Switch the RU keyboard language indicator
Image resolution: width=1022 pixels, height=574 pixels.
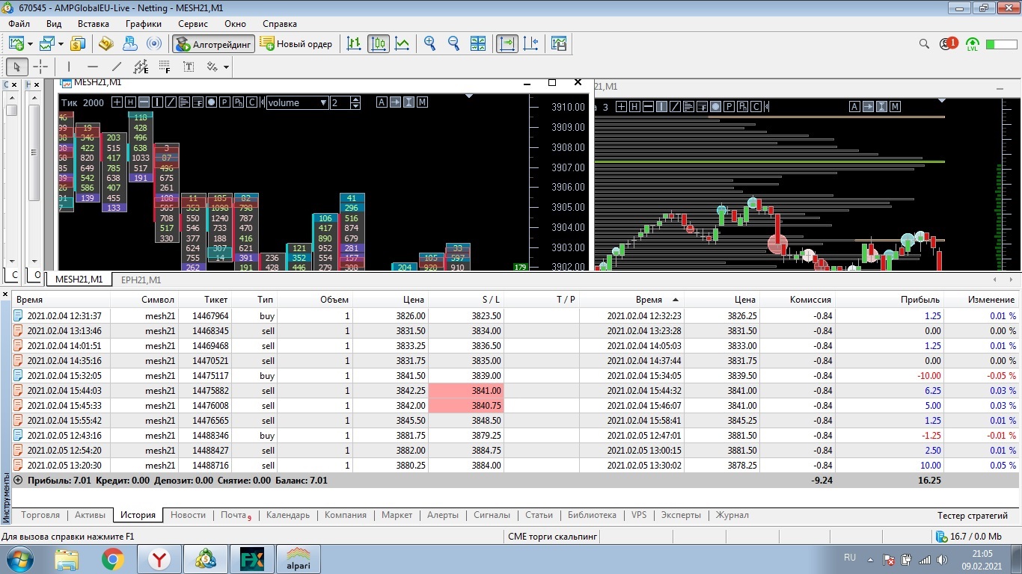coord(850,558)
